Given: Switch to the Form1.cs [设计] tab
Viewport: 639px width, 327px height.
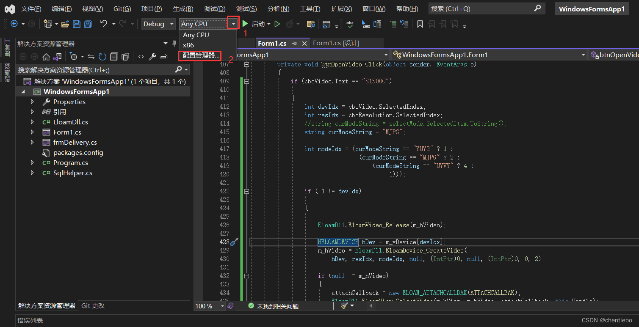Looking at the screenshot, I should tap(337, 43).
